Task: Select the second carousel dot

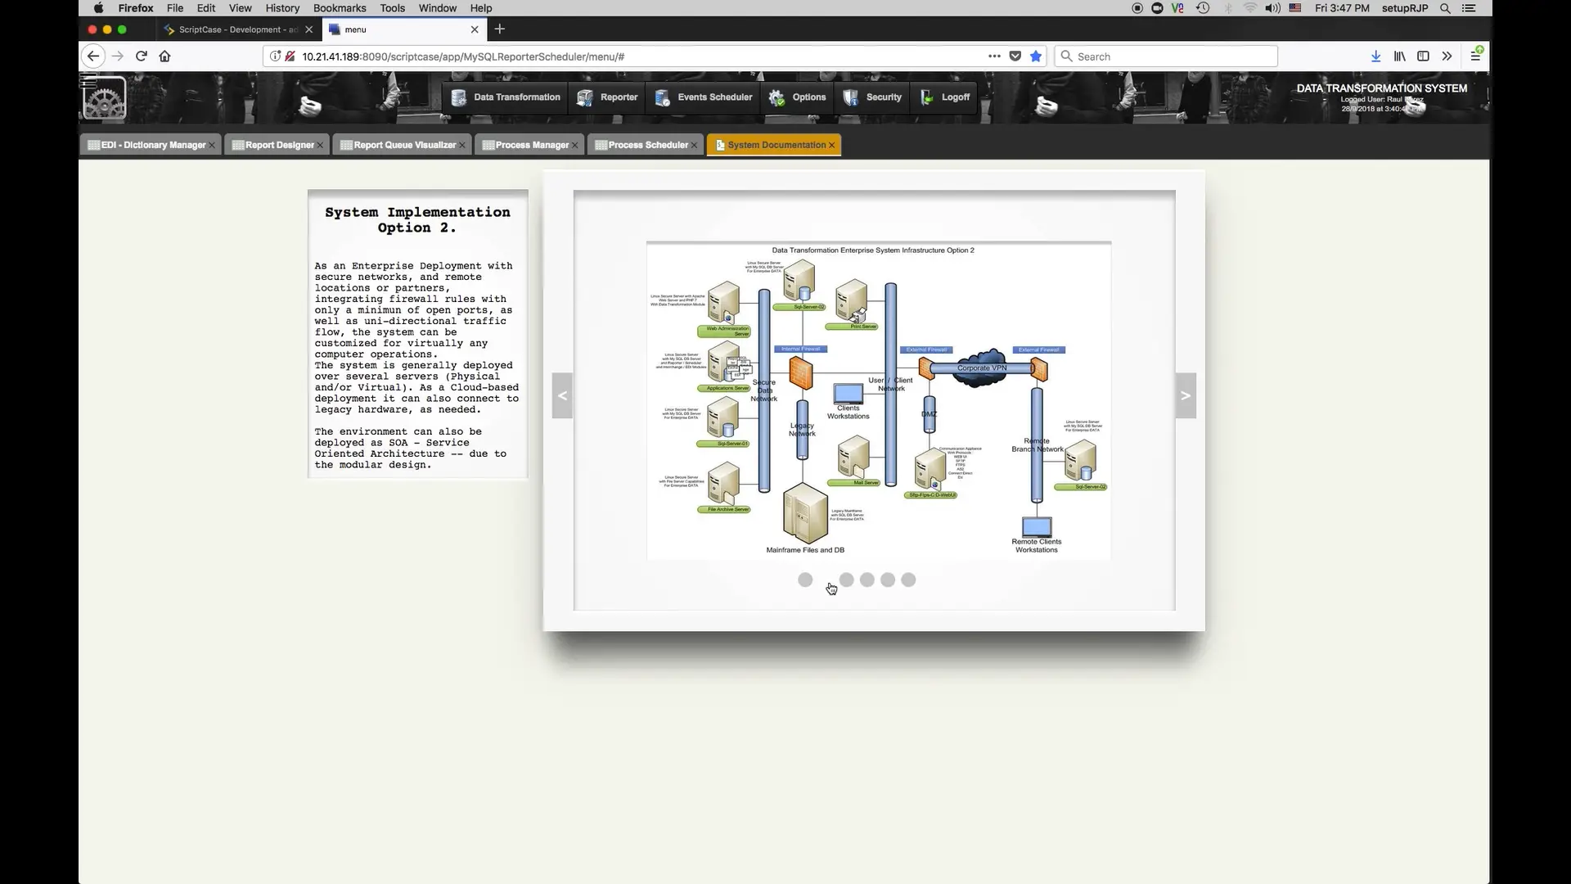Action: pos(846,580)
